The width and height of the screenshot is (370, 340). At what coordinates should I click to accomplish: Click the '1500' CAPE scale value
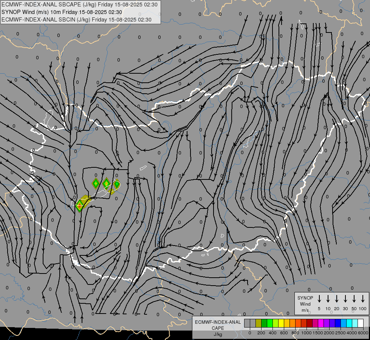tap(318, 333)
